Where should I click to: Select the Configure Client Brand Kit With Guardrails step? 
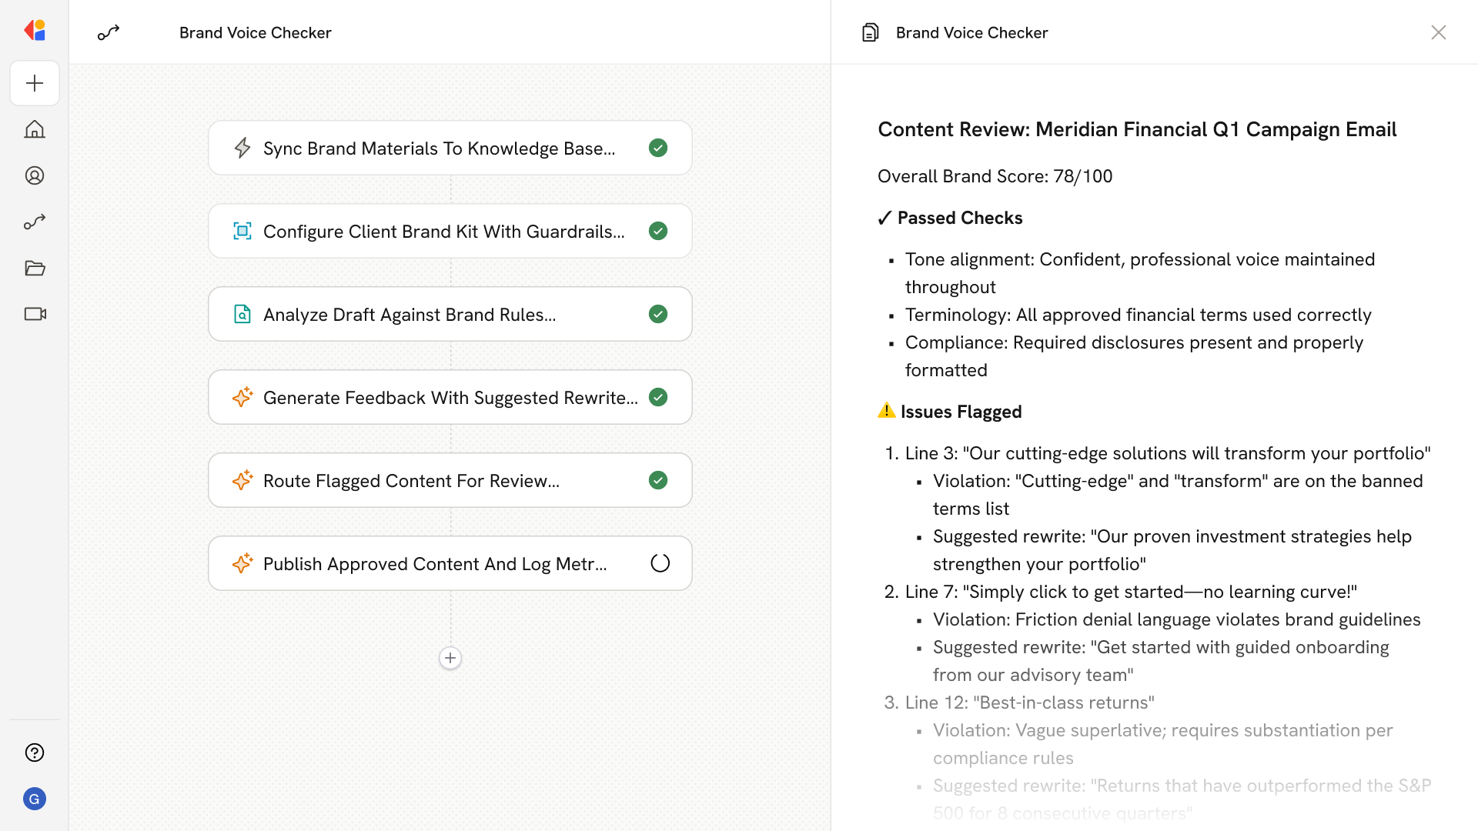(x=443, y=232)
